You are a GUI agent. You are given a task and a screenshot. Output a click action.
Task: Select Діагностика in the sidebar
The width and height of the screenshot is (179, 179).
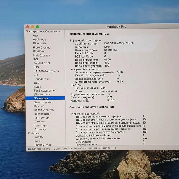tap(42, 94)
